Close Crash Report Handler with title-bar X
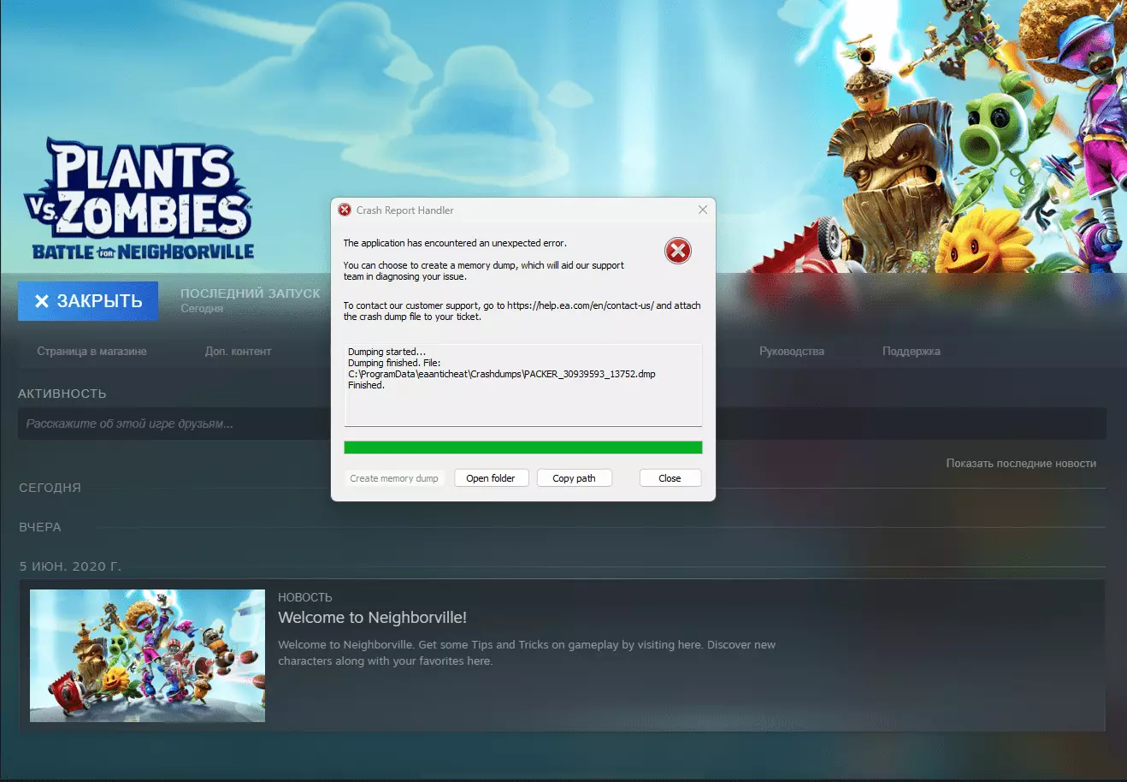Viewport: 1127px width, 782px height. [x=703, y=210]
